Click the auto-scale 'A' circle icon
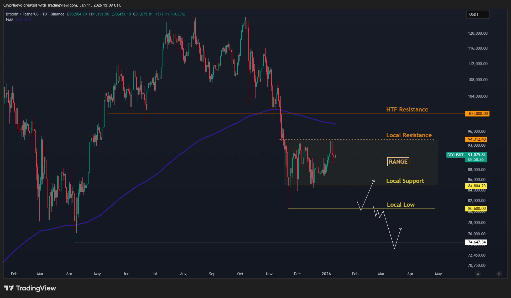Viewport: 511px width, 298px height. pyautogui.click(x=478, y=274)
